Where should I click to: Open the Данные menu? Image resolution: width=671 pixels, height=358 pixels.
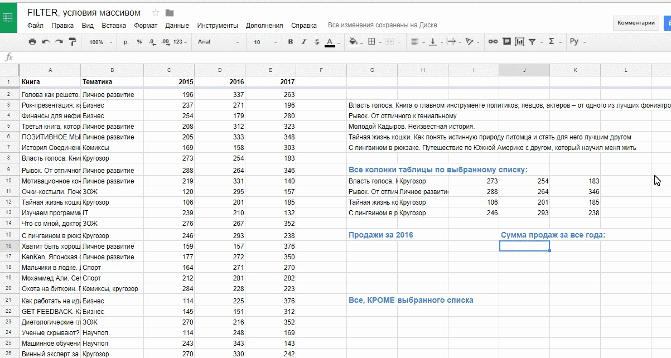(177, 26)
